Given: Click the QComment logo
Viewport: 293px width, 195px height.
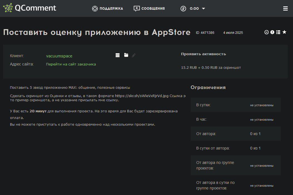Looking at the screenshot, I should [x=29, y=8].
